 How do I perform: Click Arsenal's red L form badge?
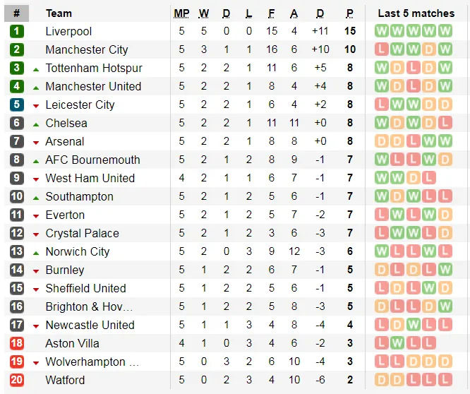click(x=413, y=141)
